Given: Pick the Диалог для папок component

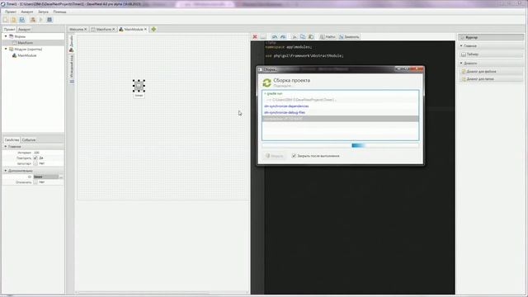Looking at the screenshot, I should [x=491, y=79].
